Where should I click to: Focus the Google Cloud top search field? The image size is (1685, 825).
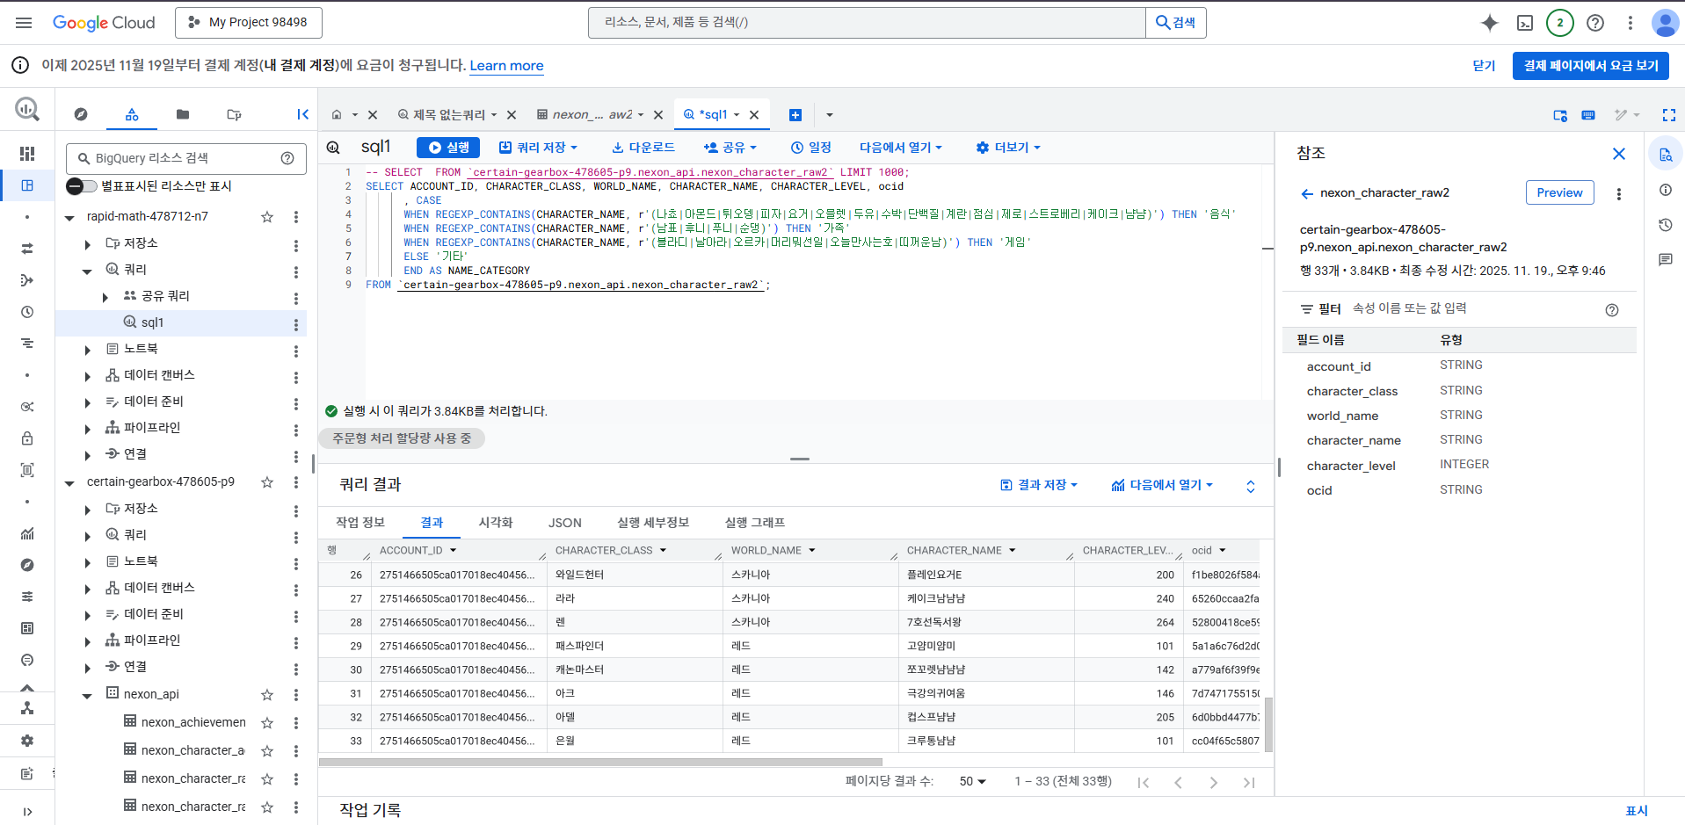(x=867, y=23)
